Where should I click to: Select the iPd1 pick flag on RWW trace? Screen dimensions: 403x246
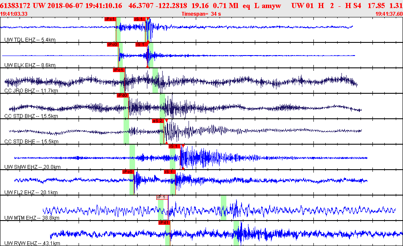coord(164,222)
